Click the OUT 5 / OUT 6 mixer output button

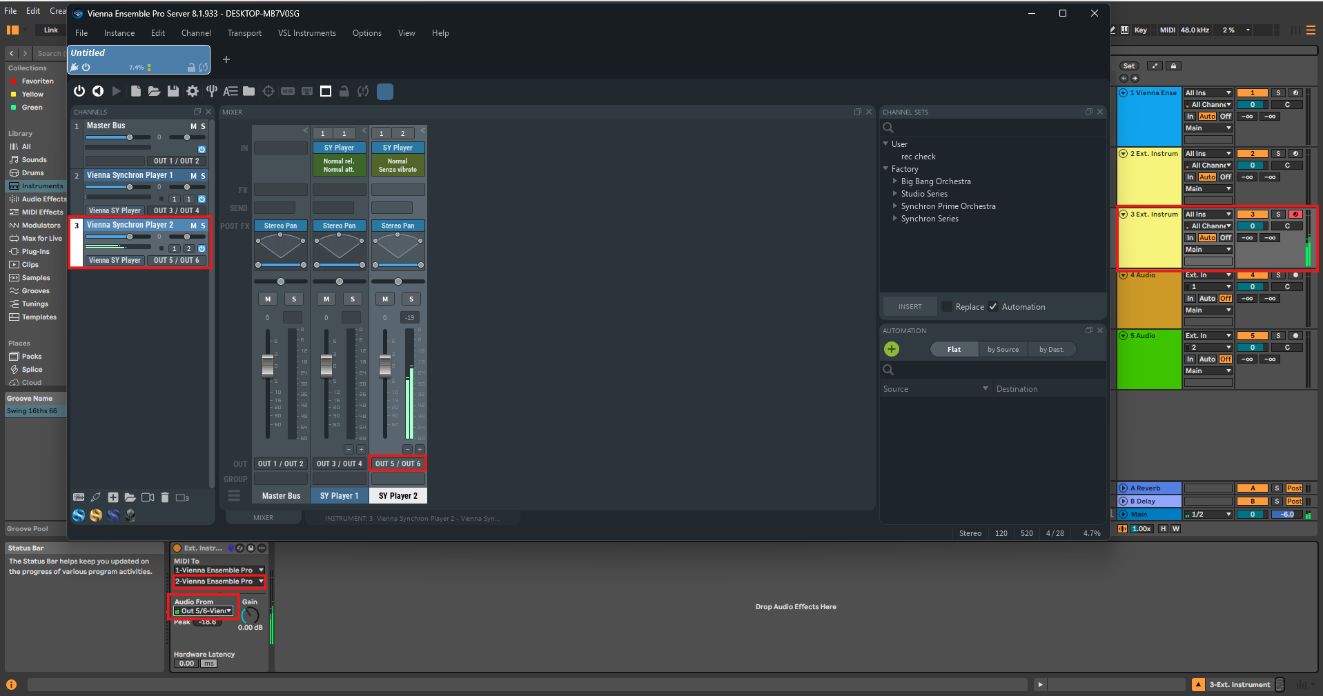[x=398, y=464]
